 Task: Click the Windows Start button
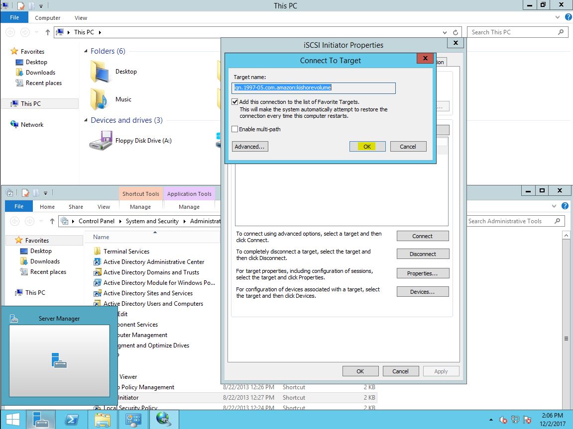pyautogui.click(x=13, y=419)
